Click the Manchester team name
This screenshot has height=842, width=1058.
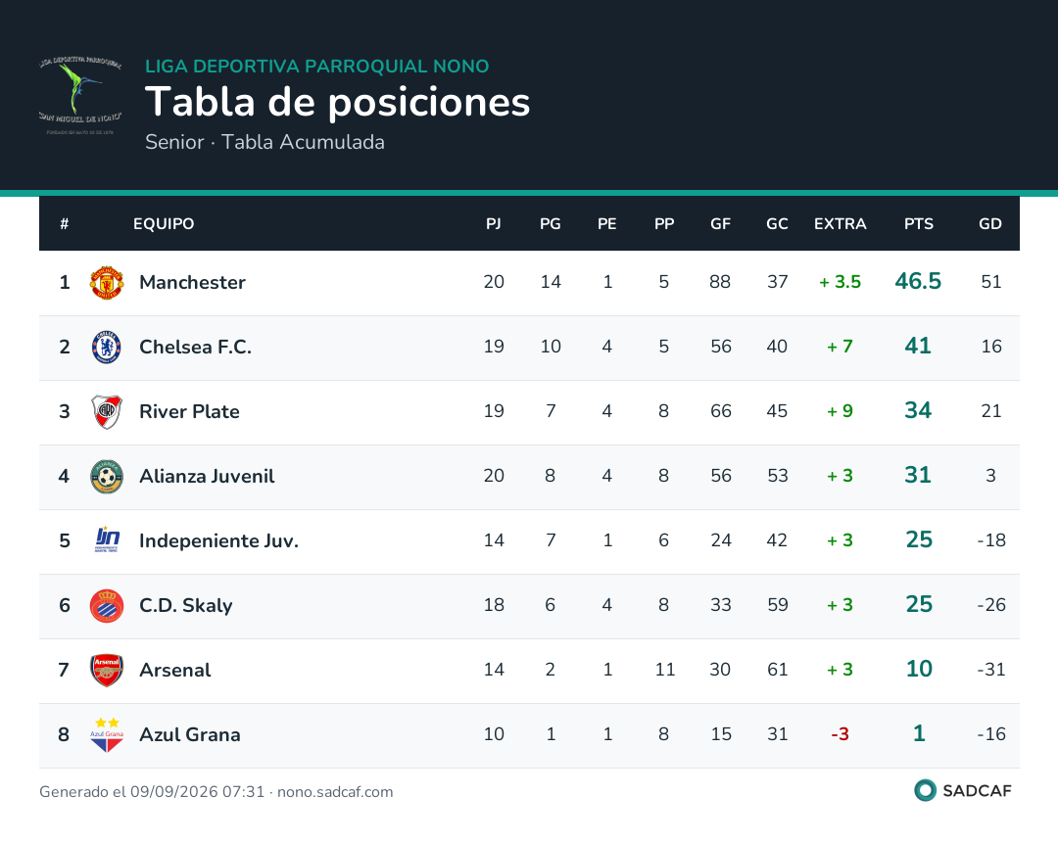[192, 283]
